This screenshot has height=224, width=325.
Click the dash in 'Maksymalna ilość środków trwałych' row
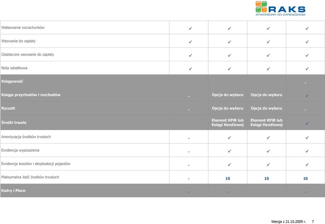click(x=189, y=179)
